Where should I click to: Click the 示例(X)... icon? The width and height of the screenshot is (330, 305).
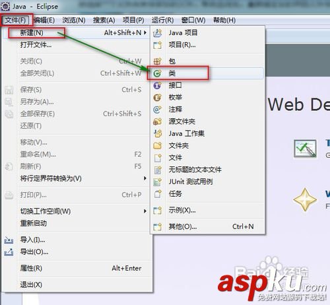coord(158,211)
